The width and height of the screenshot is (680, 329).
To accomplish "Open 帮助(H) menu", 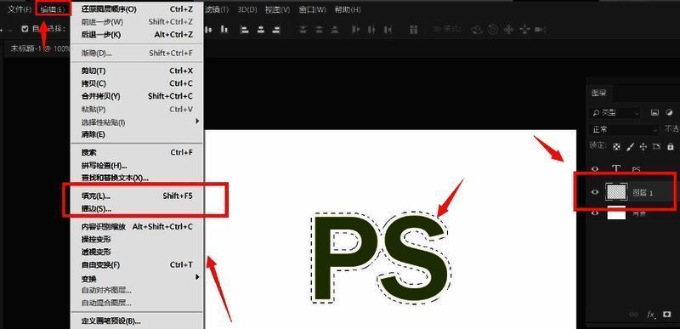I will point(348,9).
